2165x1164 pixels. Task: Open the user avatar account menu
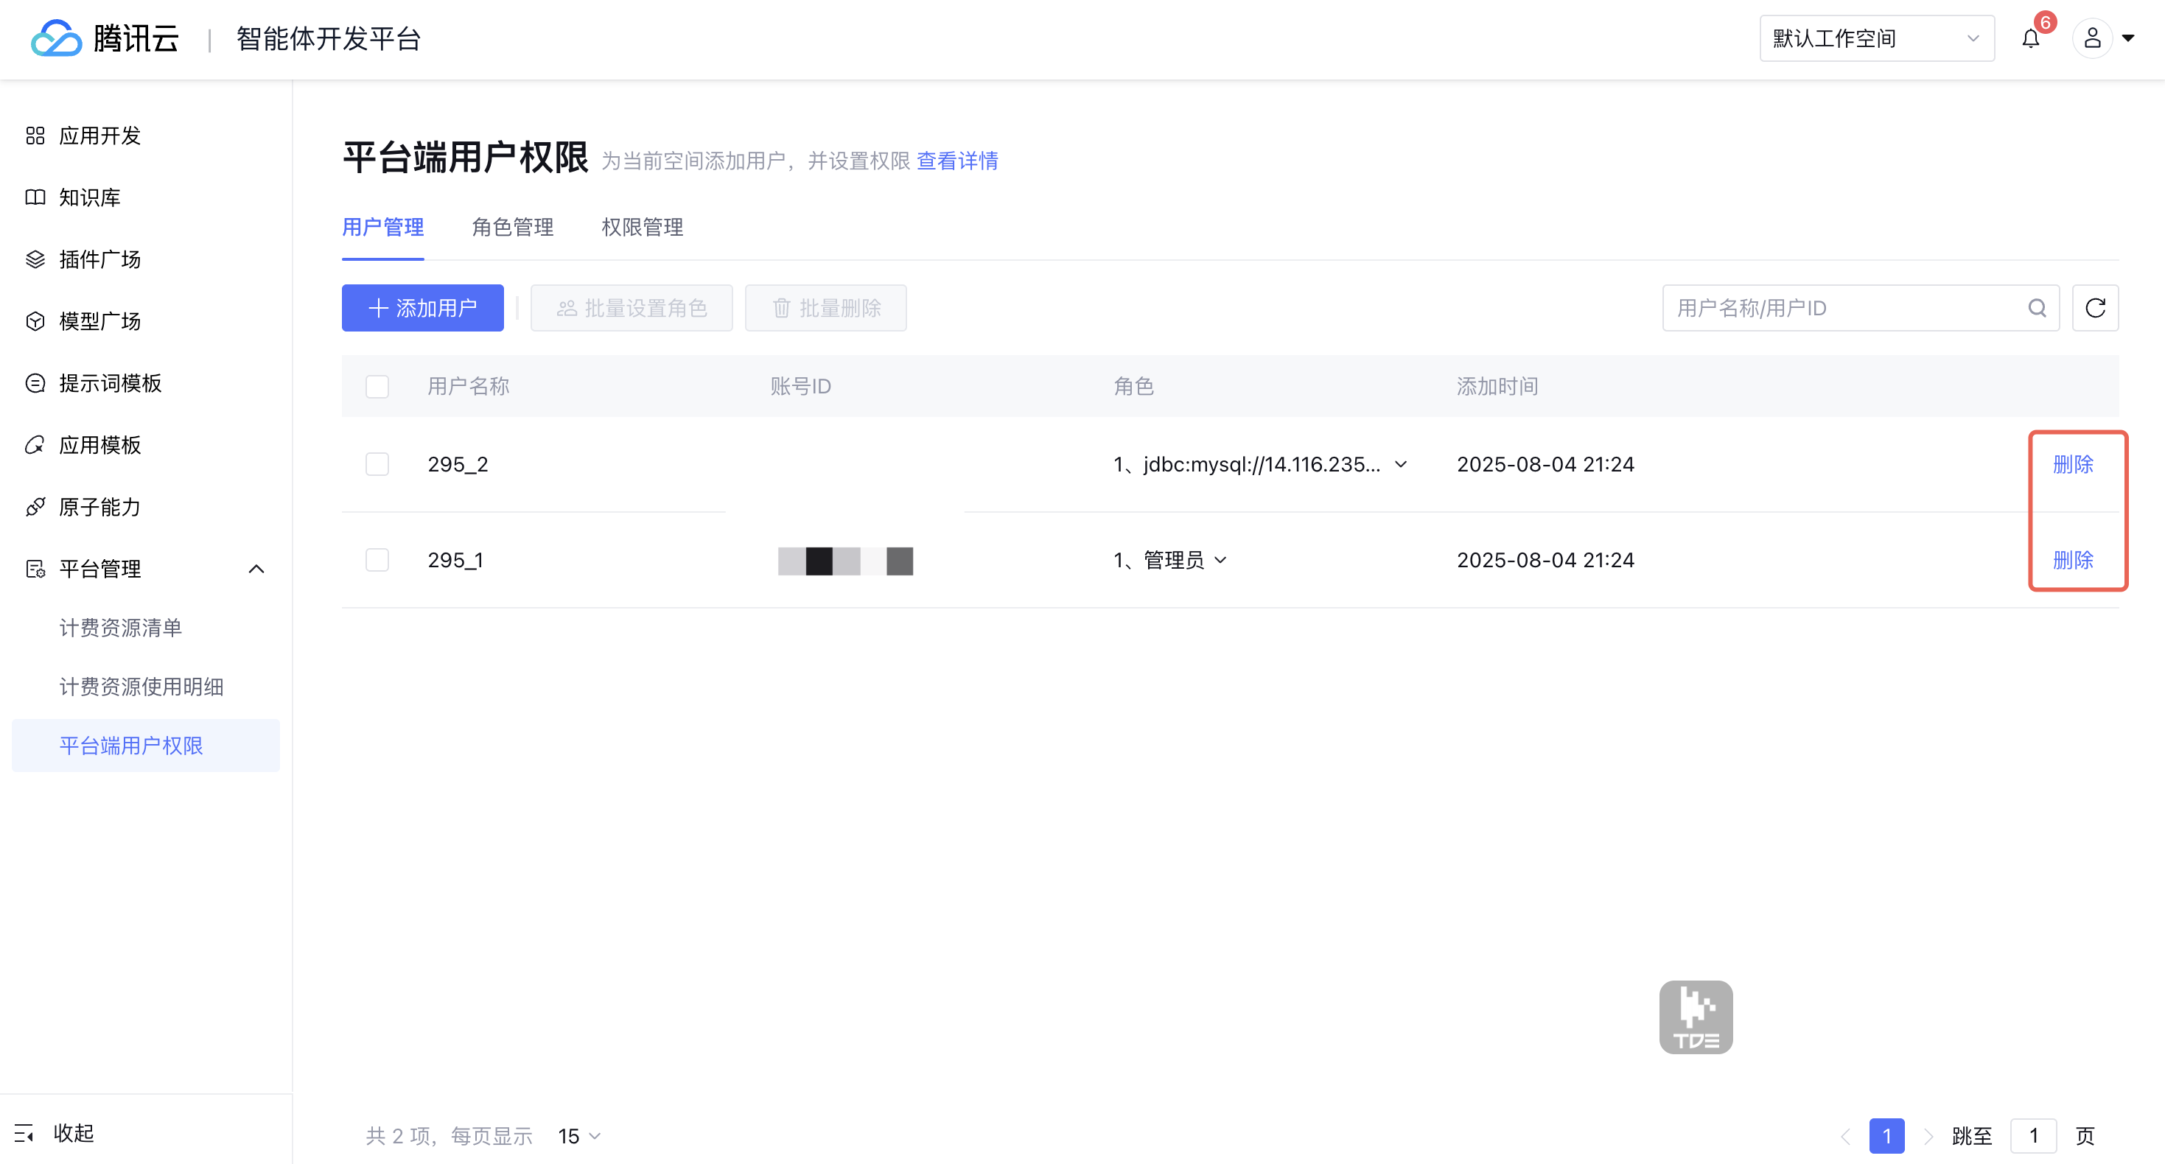[x=2092, y=38]
